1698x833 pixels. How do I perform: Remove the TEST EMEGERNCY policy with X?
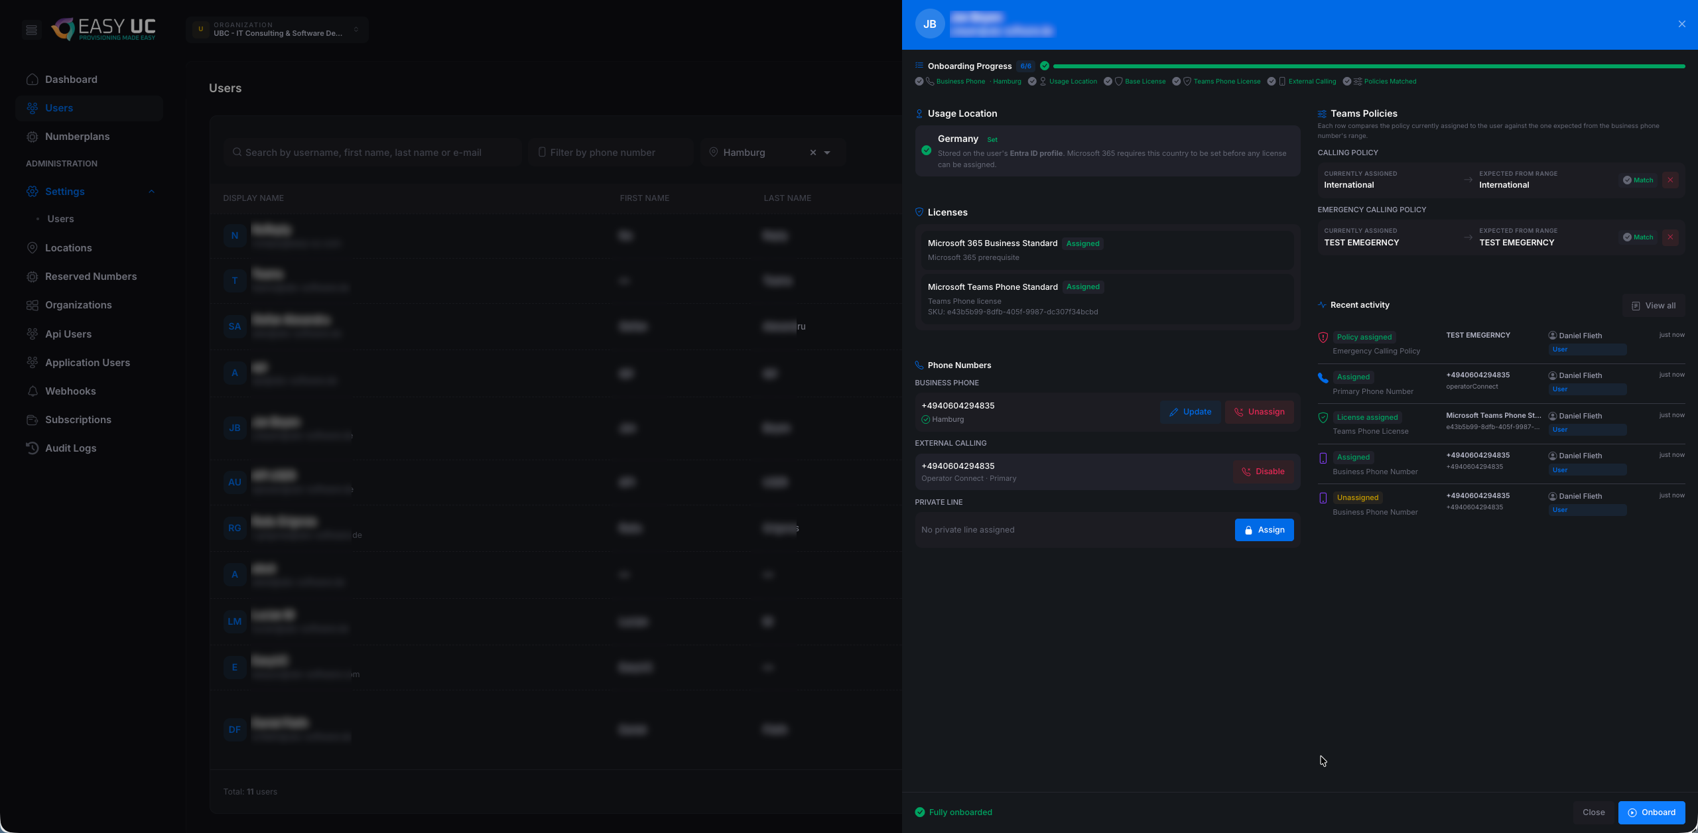click(x=1670, y=237)
